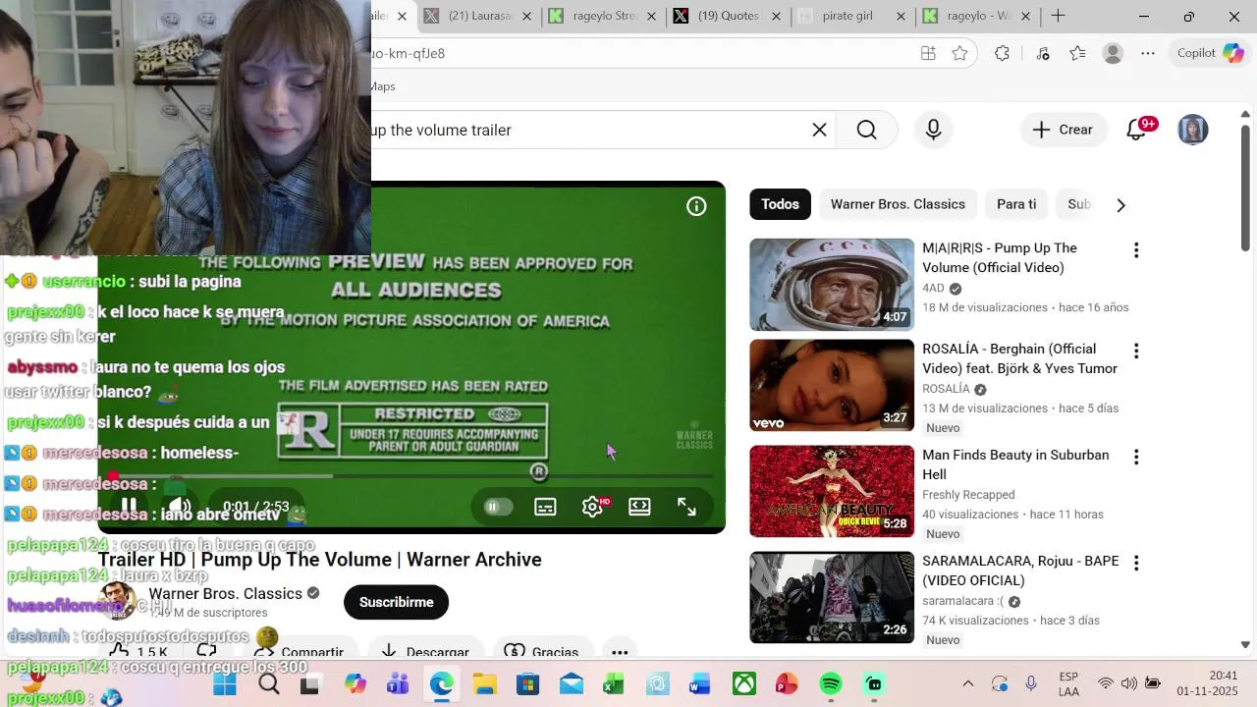This screenshot has width=1257, height=707.
Task: Open the American Beauty recap thumbnail
Action: [x=832, y=491]
